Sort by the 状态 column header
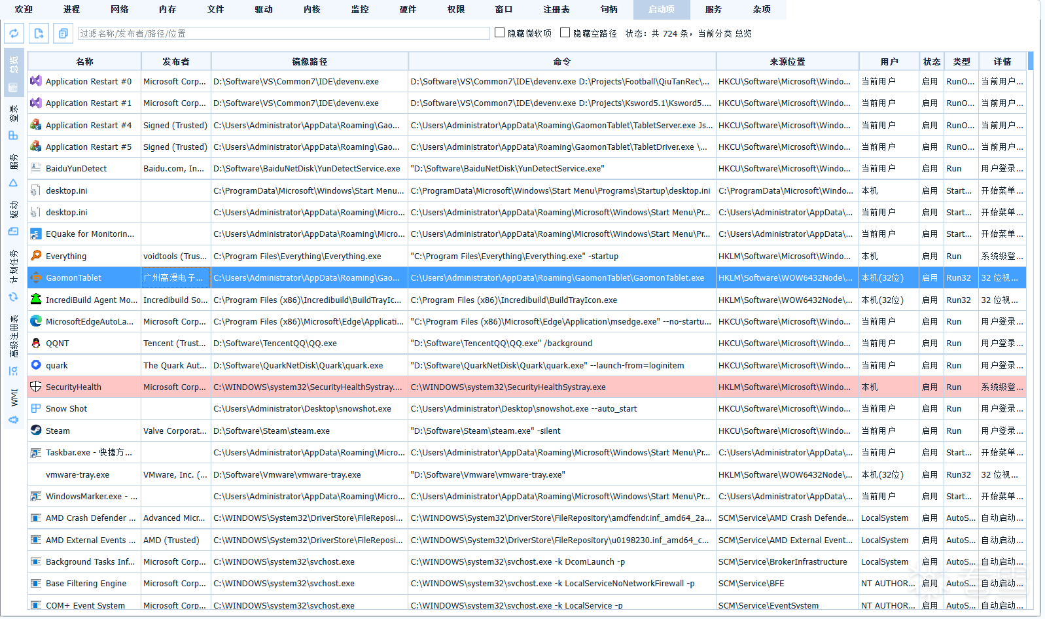Screen dimensions: 1045x619 (932, 62)
